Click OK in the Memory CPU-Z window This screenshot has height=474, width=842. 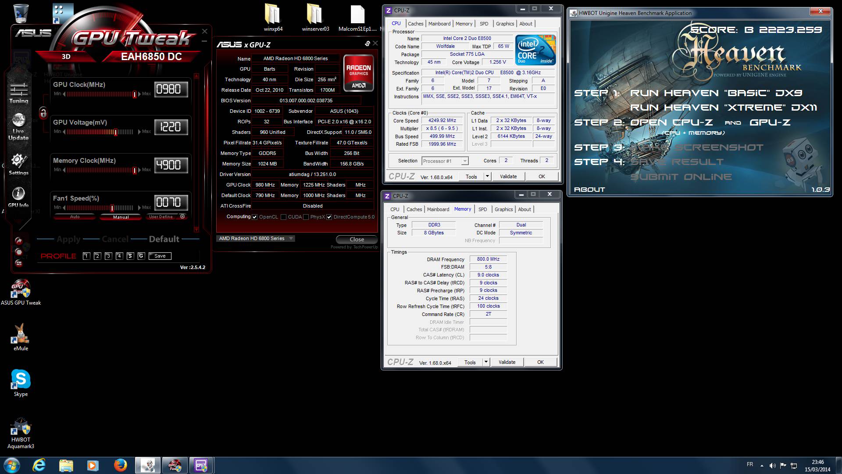point(540,362)
